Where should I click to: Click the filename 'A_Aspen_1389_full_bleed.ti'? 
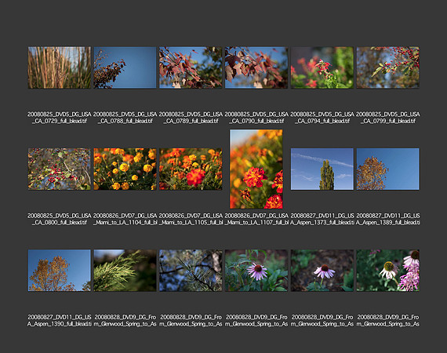[x=387, y=223]
